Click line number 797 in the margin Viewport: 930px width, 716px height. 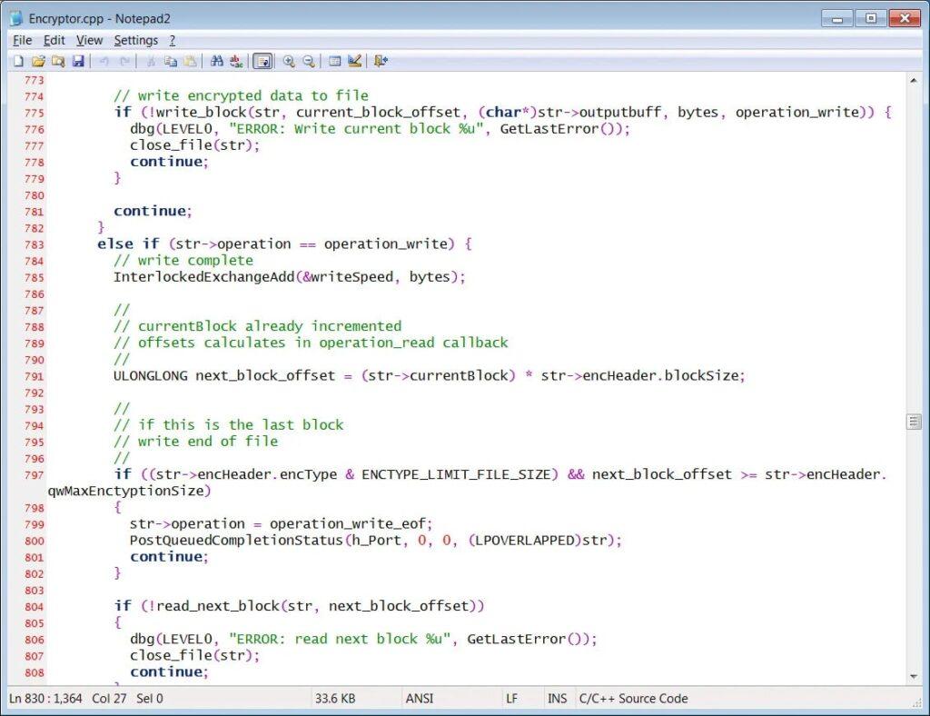point(35,475)
